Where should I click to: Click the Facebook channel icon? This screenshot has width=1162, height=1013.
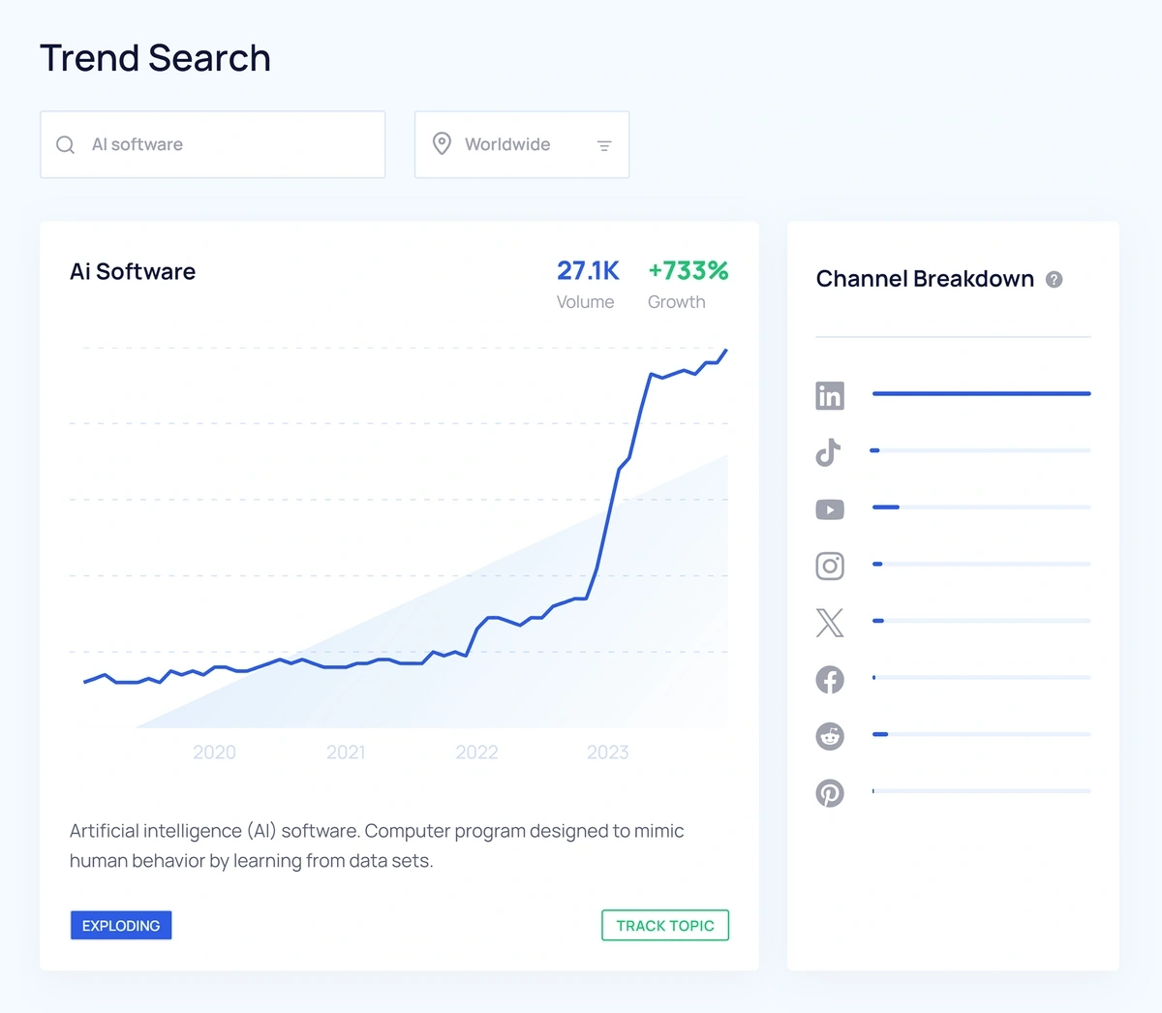829,679
